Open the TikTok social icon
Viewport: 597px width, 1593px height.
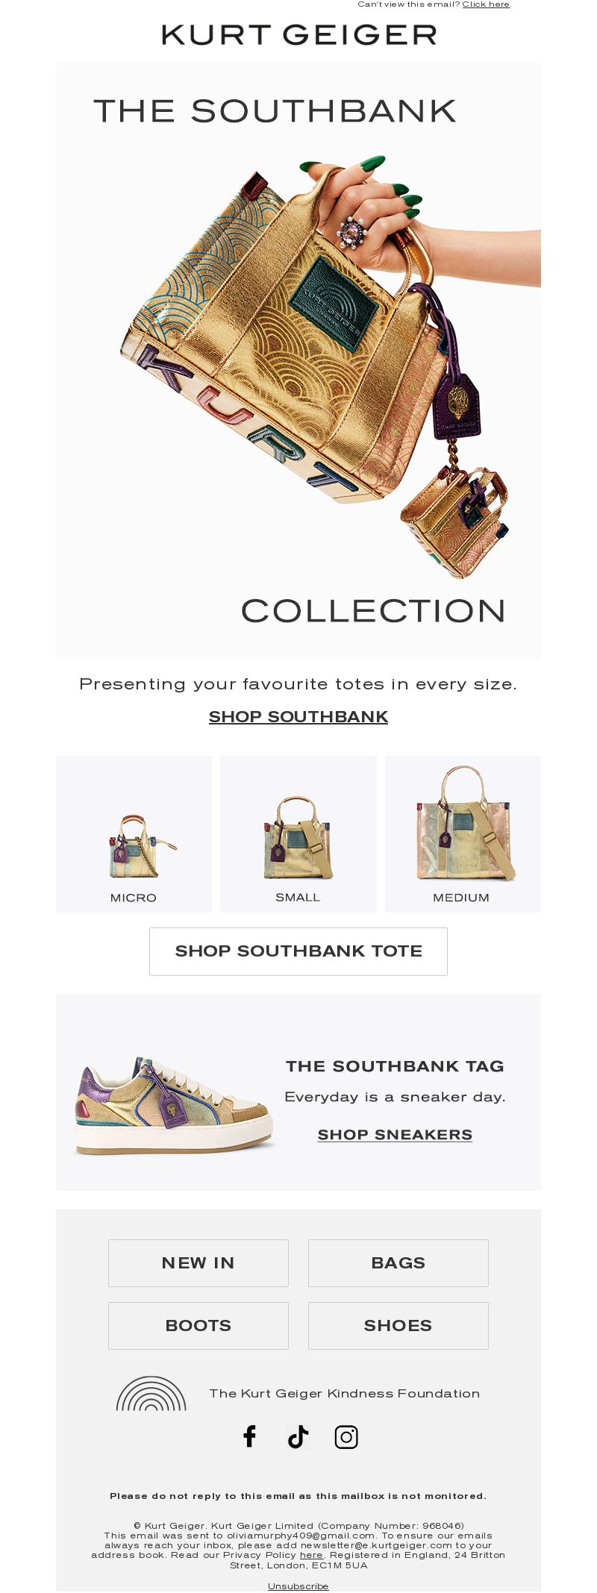298,1436
